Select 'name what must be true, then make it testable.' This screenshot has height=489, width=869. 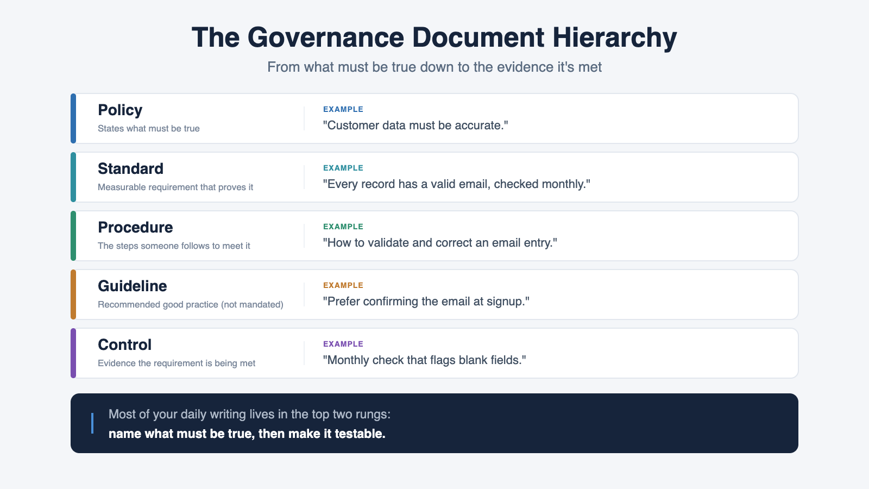pyautogui.click(x=247, y=434)
